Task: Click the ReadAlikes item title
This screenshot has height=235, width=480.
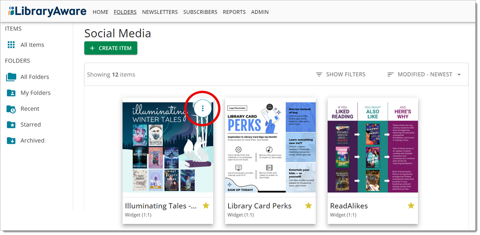Action: [x=349, y=206]
